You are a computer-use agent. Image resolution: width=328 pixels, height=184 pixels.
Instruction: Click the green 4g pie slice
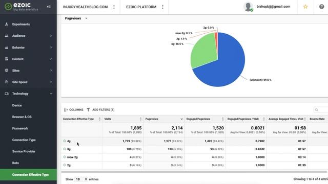pyautogui.click(x=203, y=51)
